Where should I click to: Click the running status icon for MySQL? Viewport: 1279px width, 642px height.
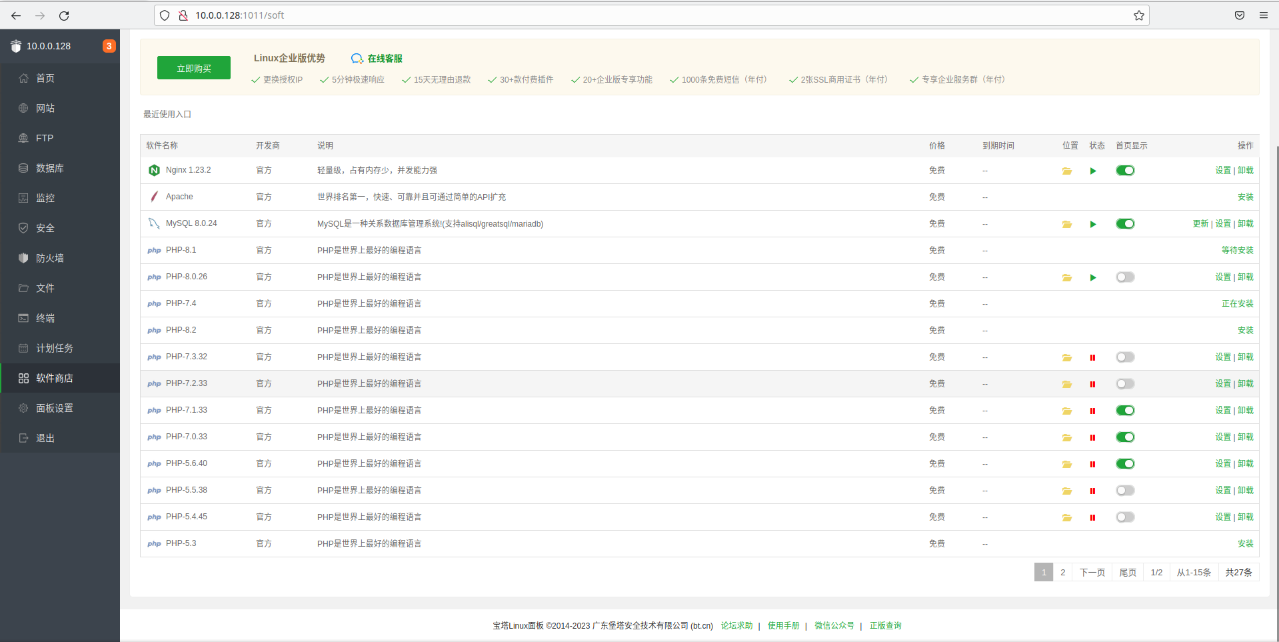point(1093,224)
